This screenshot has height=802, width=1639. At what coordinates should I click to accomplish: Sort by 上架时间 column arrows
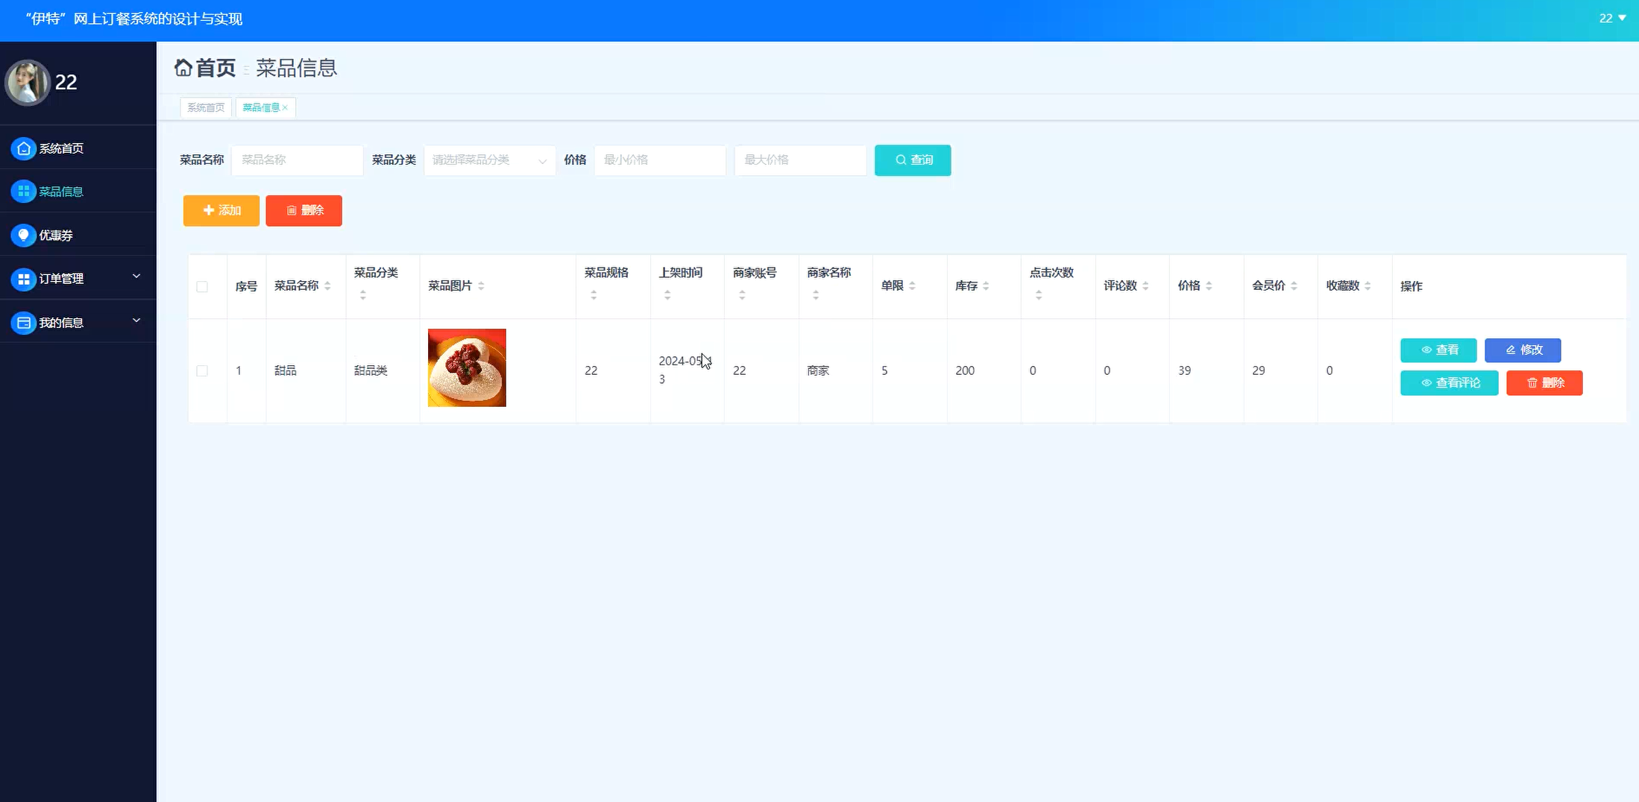point(667,296)
